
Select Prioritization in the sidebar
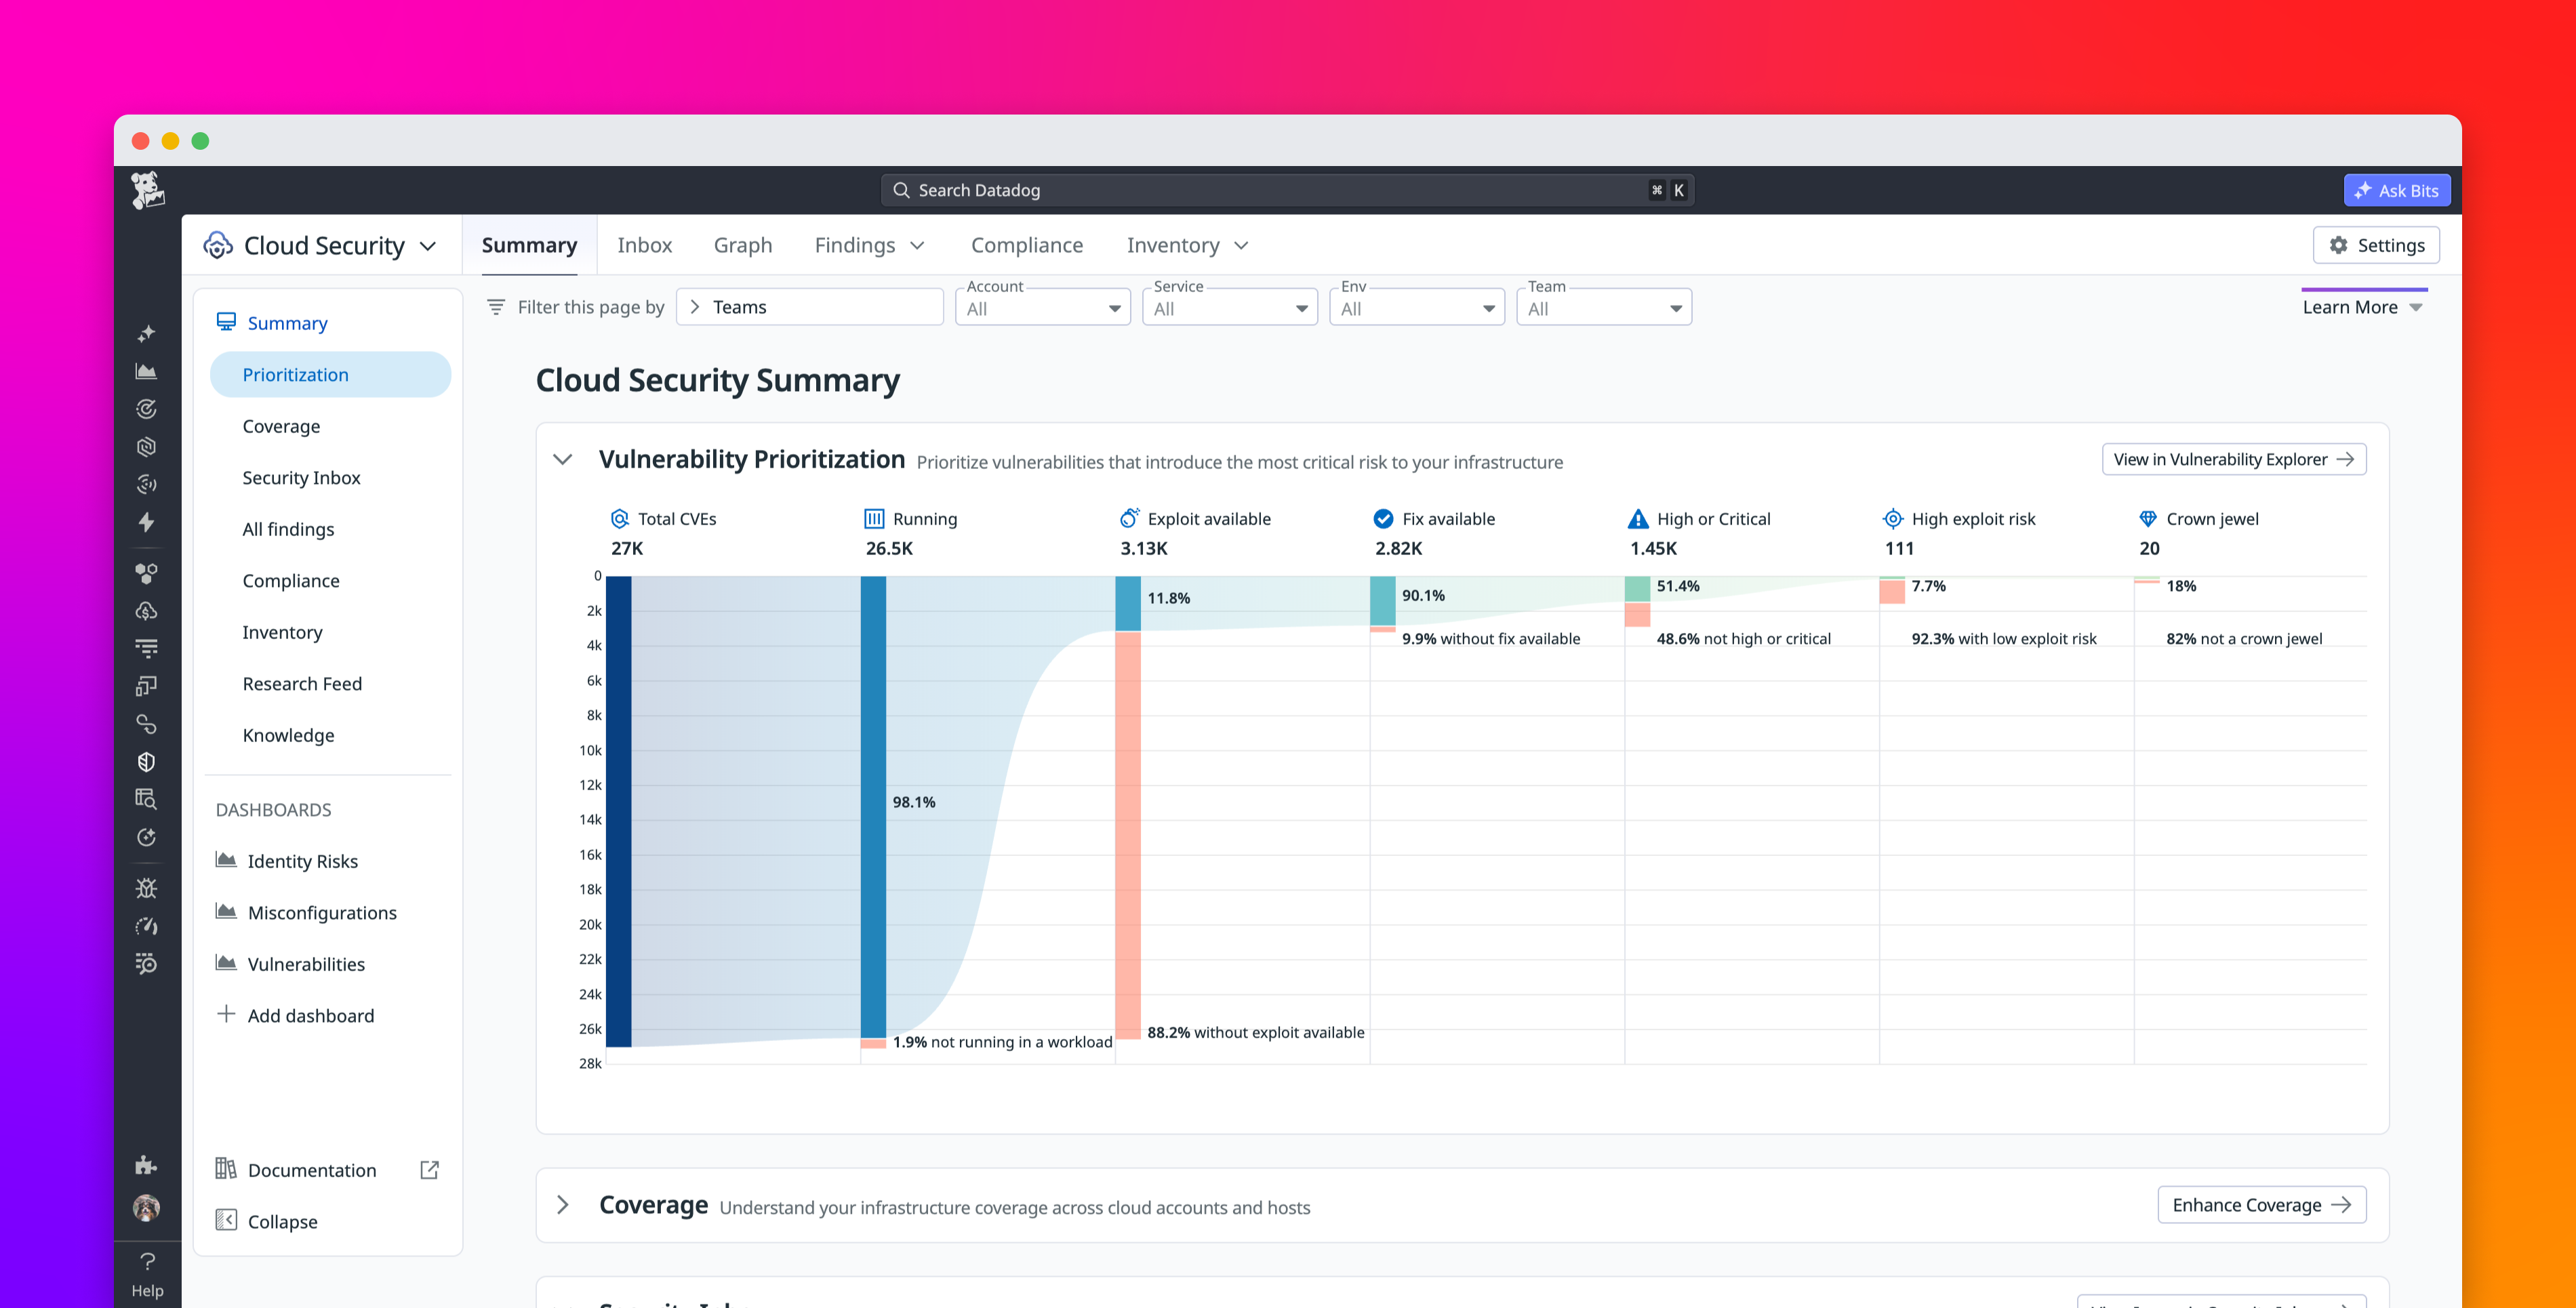pyautogui.click(x=330, y=374)
